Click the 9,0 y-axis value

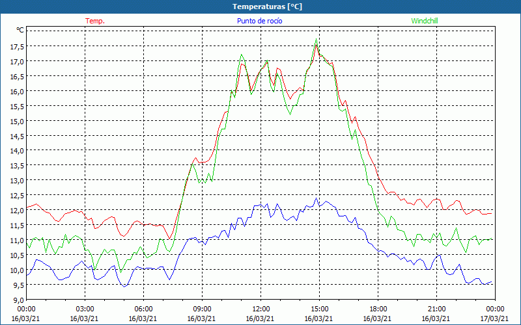[x=19, y=300]
